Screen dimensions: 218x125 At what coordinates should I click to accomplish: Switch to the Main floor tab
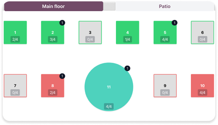(x=53, y=6)
